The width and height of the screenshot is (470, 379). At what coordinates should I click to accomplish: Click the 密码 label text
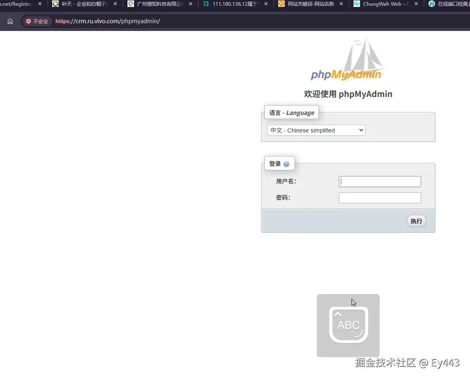pyautogui.click(x=283, y=198)
